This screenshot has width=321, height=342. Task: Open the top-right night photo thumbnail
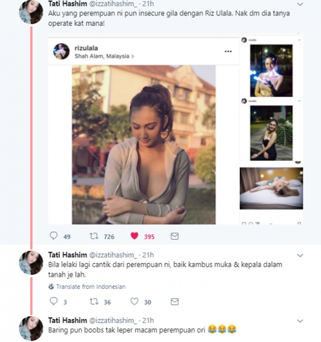[x=271, y=70]
